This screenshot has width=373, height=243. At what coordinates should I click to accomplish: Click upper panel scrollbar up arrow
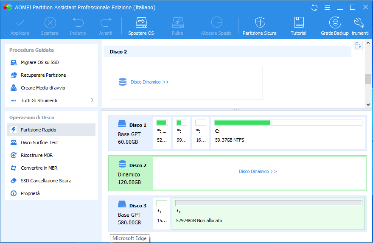coord(368,43)
